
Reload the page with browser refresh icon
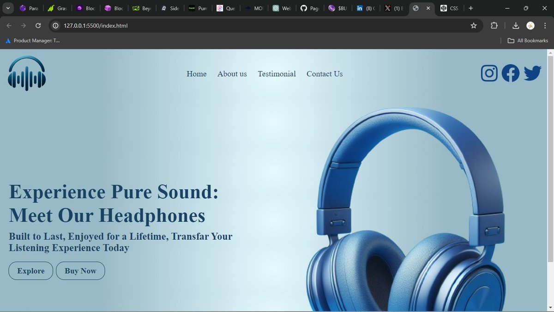point(38,26)
